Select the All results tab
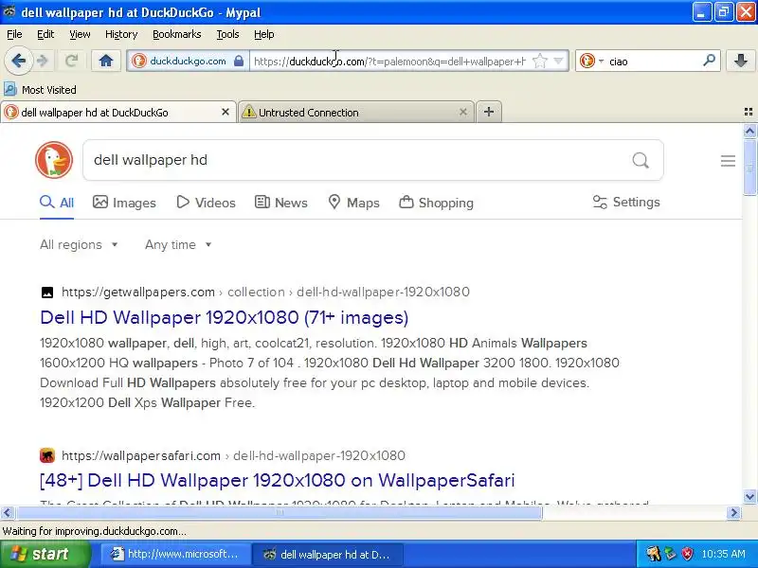This screenshot has width=758, height=568. (57, 203)
